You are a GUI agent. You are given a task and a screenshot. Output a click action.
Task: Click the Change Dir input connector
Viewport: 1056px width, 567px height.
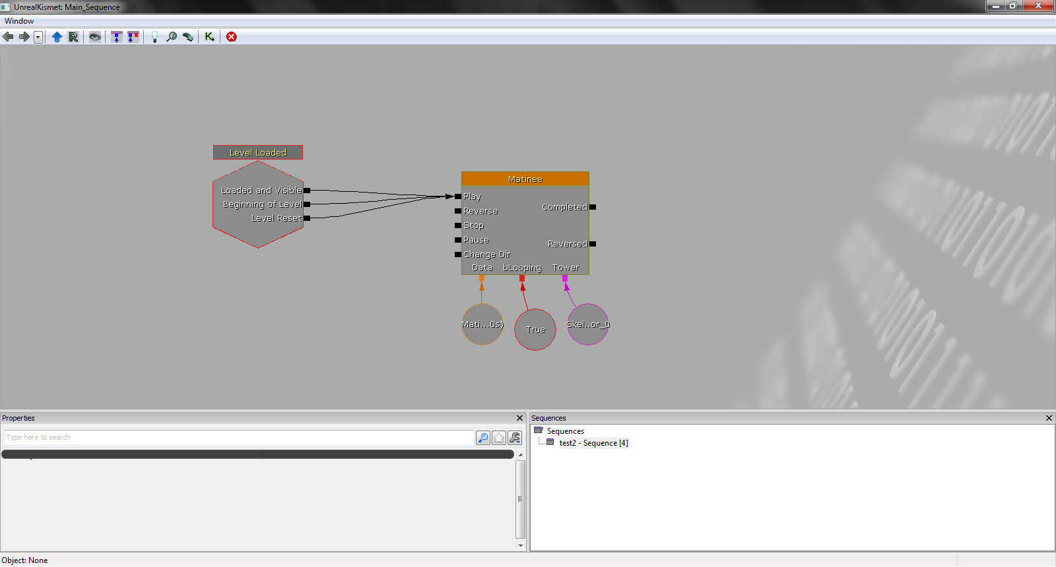(458, 254)
